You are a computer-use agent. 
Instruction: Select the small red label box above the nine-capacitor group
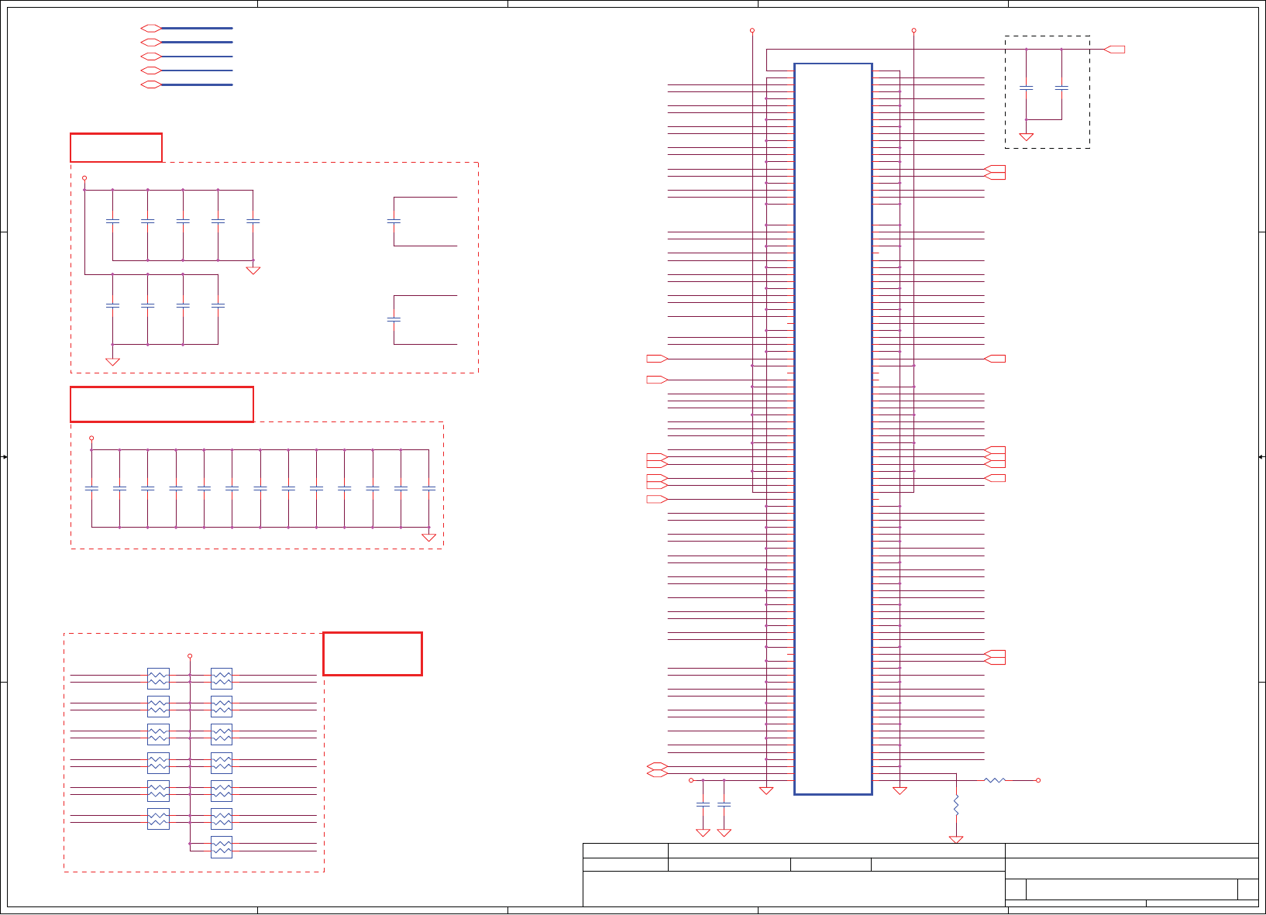116,147
